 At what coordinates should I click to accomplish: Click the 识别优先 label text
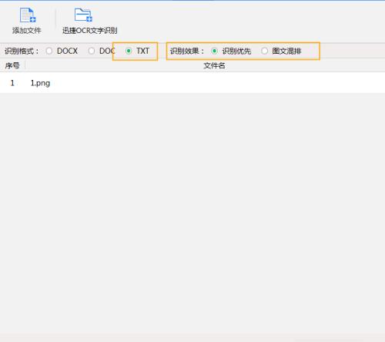coord(236,51)
